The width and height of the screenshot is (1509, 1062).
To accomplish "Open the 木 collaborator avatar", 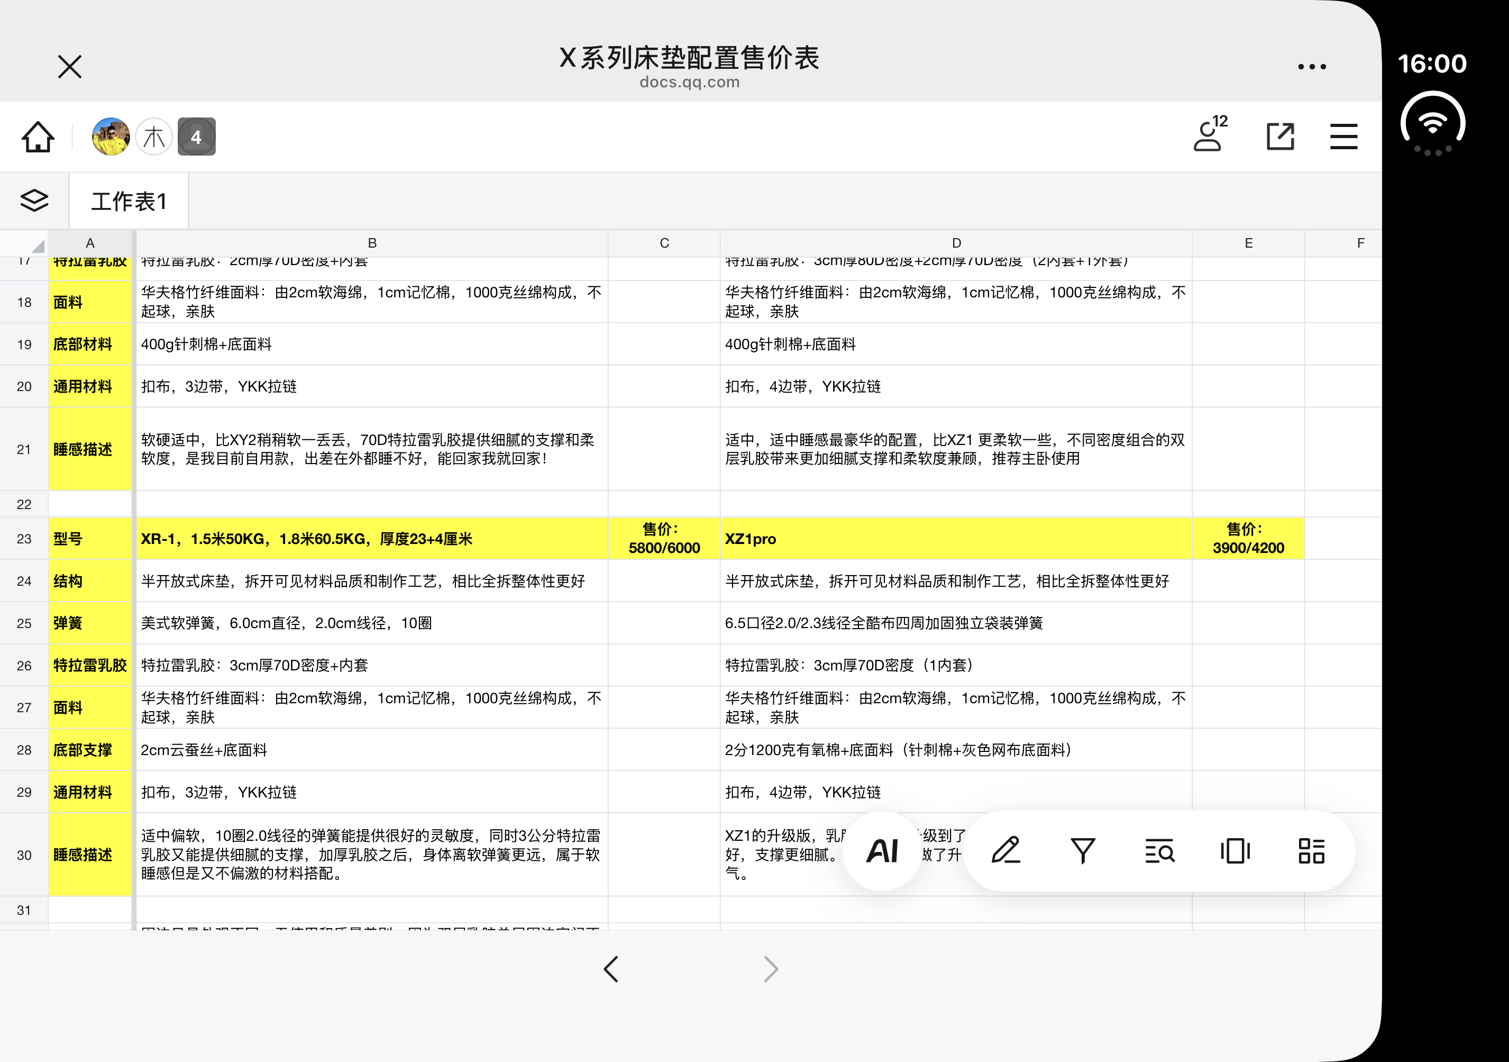I will (154, 137).
